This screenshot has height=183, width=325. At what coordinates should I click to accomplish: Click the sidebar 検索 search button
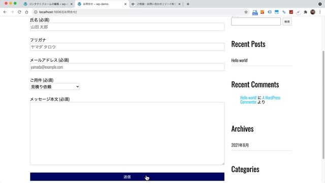click(287, 21)
